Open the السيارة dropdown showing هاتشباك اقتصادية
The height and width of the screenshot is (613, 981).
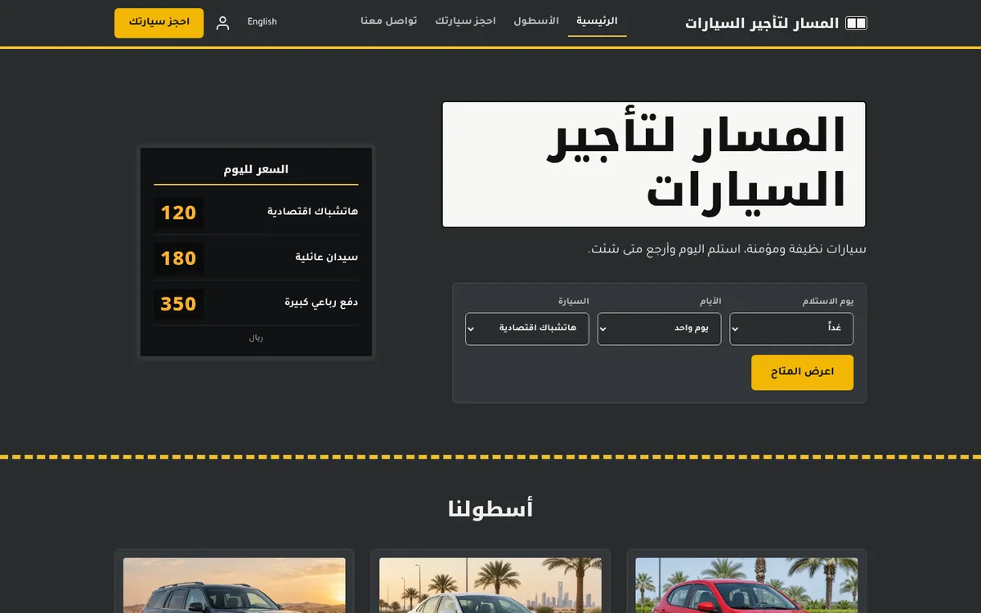click(527, 329)
